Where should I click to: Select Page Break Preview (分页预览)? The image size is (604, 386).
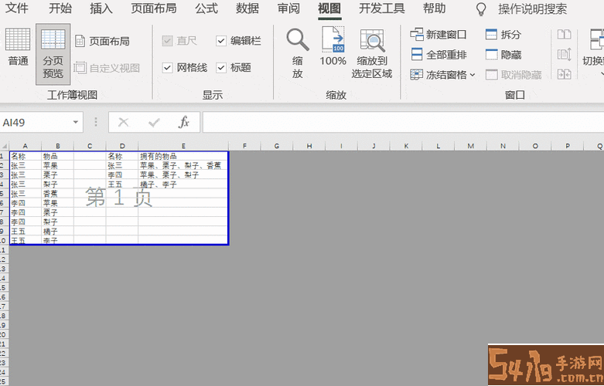click(x=53, y=54)
